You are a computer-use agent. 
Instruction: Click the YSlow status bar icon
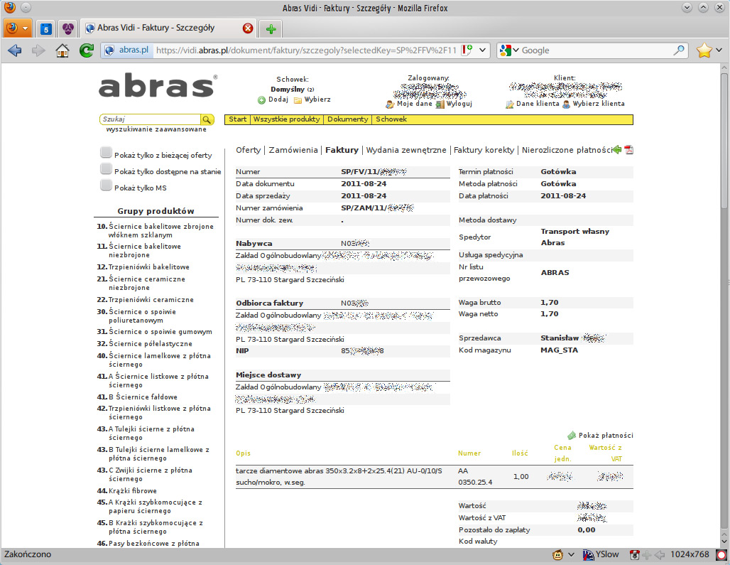point(601,554)
